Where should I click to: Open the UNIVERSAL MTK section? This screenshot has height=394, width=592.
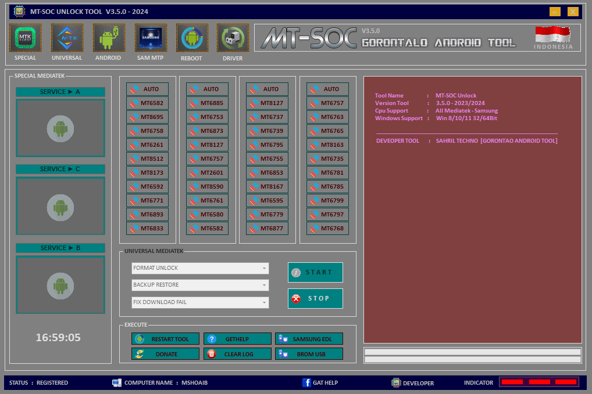pos(67,36)
